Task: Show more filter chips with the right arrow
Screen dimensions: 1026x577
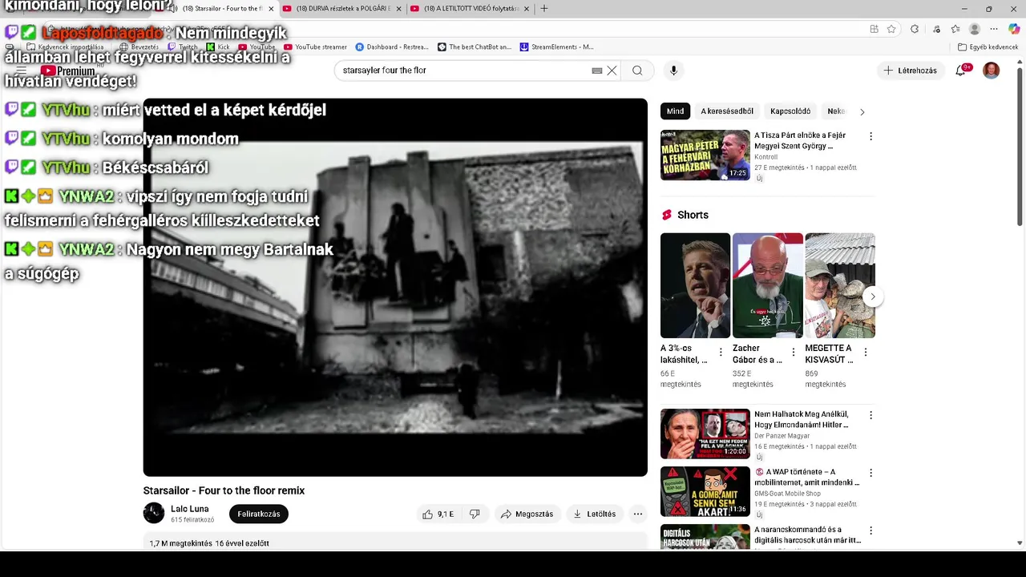Action: (x=862, y=111)
